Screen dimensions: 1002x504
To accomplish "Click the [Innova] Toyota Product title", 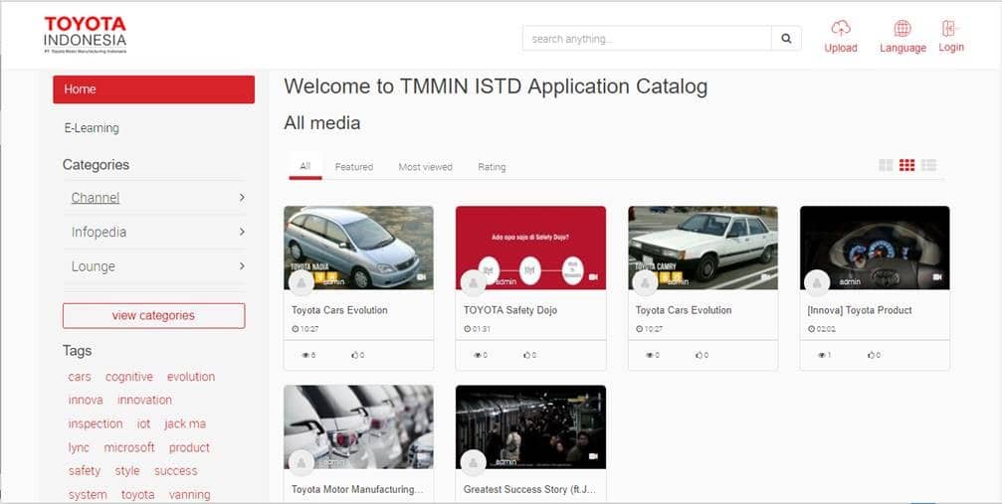I will pyautogui.click(x=860, y=310).
